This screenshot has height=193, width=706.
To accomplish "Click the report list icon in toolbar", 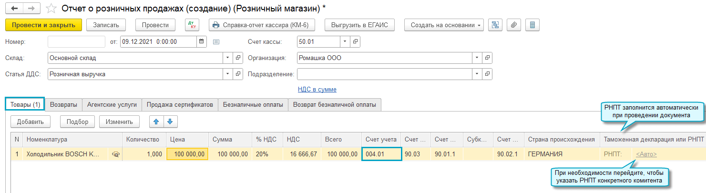I will 533,25.
